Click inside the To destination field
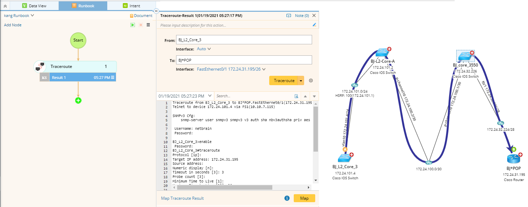This screenshot has width=528, height=207. [x=242, y=60]
